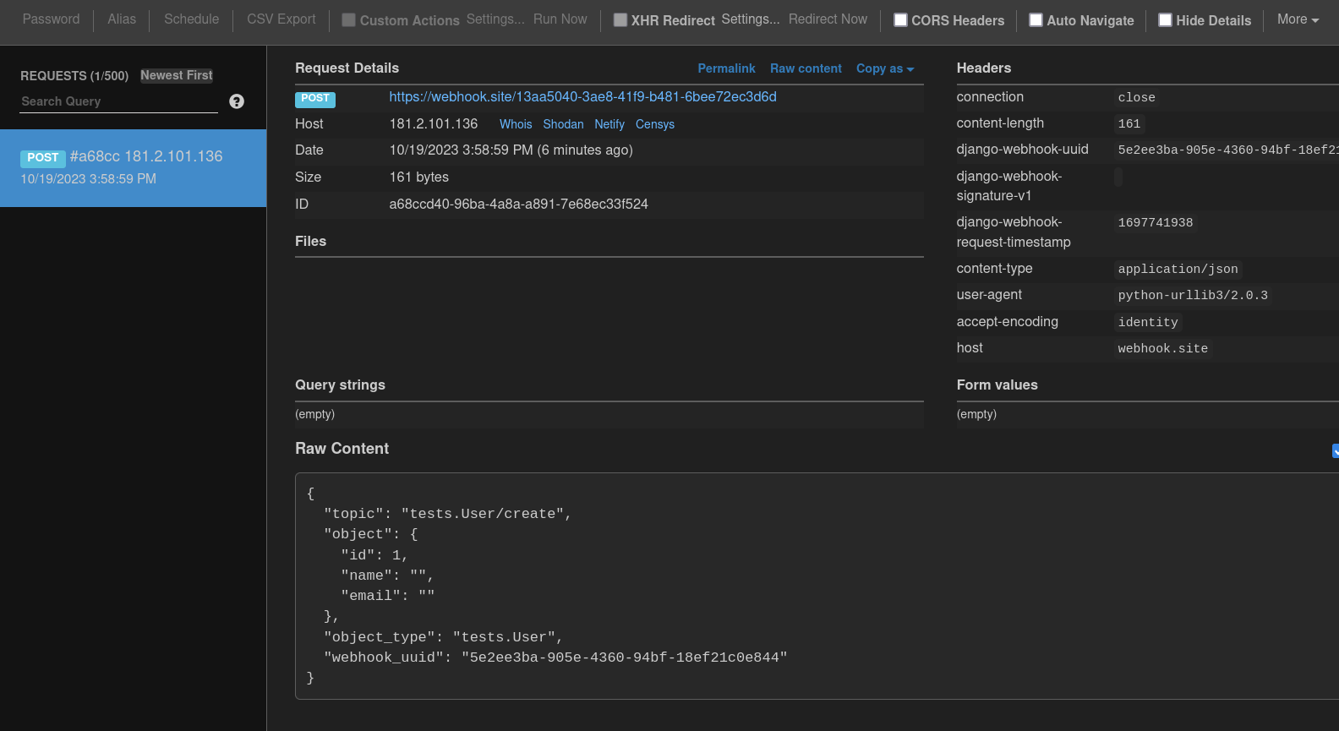This screenshot has height=731, width=1339.
Task: Open the Permalink link
Action: (726, 68)
